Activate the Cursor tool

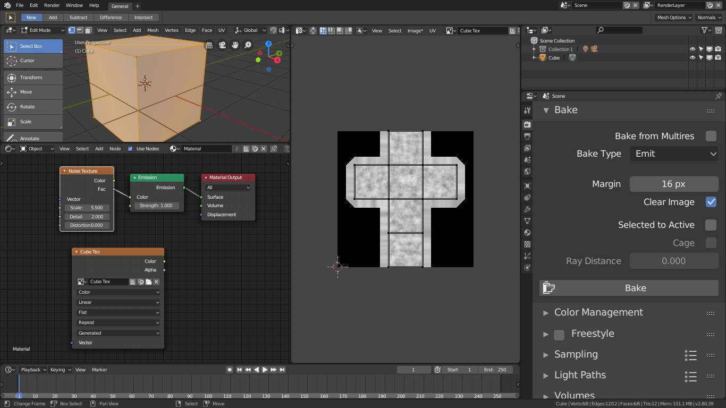(x=33, y=61)
